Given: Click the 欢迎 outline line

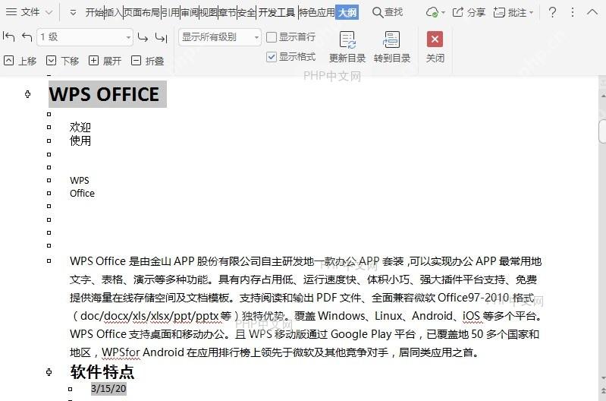Looking at the screenshot, I should pos(80,127).
